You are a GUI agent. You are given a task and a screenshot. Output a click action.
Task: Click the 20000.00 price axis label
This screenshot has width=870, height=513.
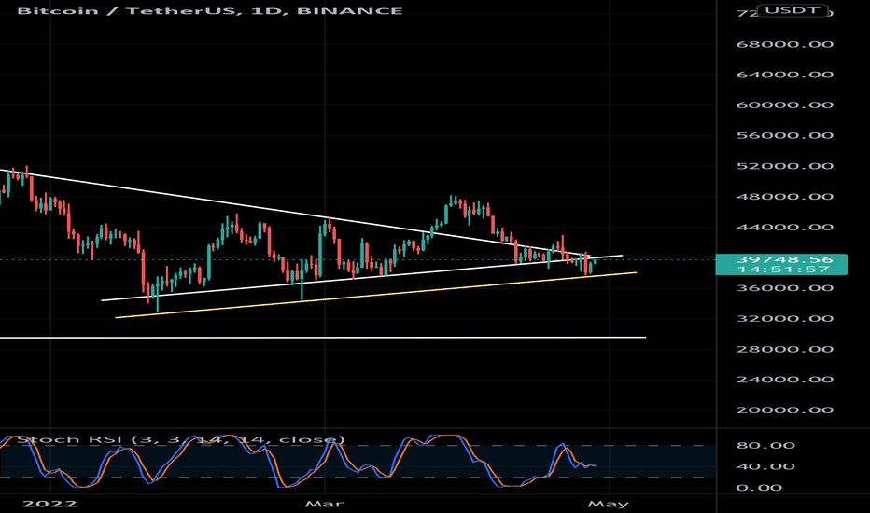784,409
